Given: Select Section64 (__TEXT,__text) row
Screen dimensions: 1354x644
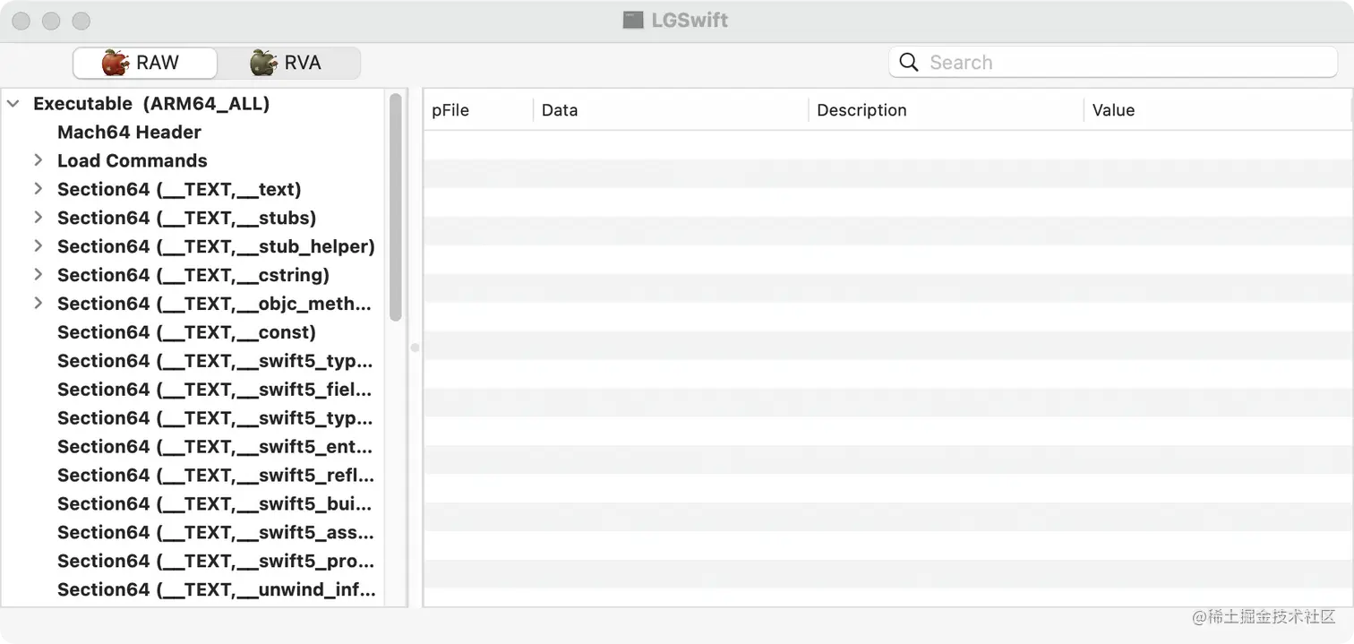Looking at the screenshot, I should 193,190.
